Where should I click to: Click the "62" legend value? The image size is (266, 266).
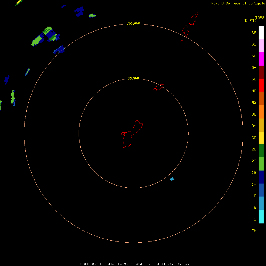[x=254, y=44]
